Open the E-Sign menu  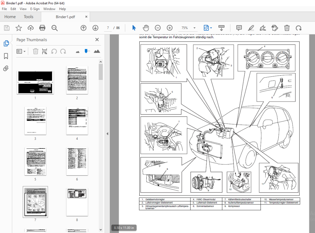35,9
